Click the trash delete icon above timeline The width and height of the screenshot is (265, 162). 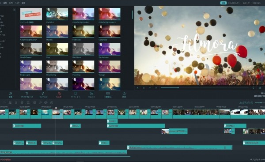pyautogui.click(x=22, y=103)
